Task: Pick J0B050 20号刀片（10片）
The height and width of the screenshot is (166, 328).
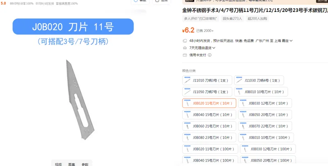Action: point(265,115)
